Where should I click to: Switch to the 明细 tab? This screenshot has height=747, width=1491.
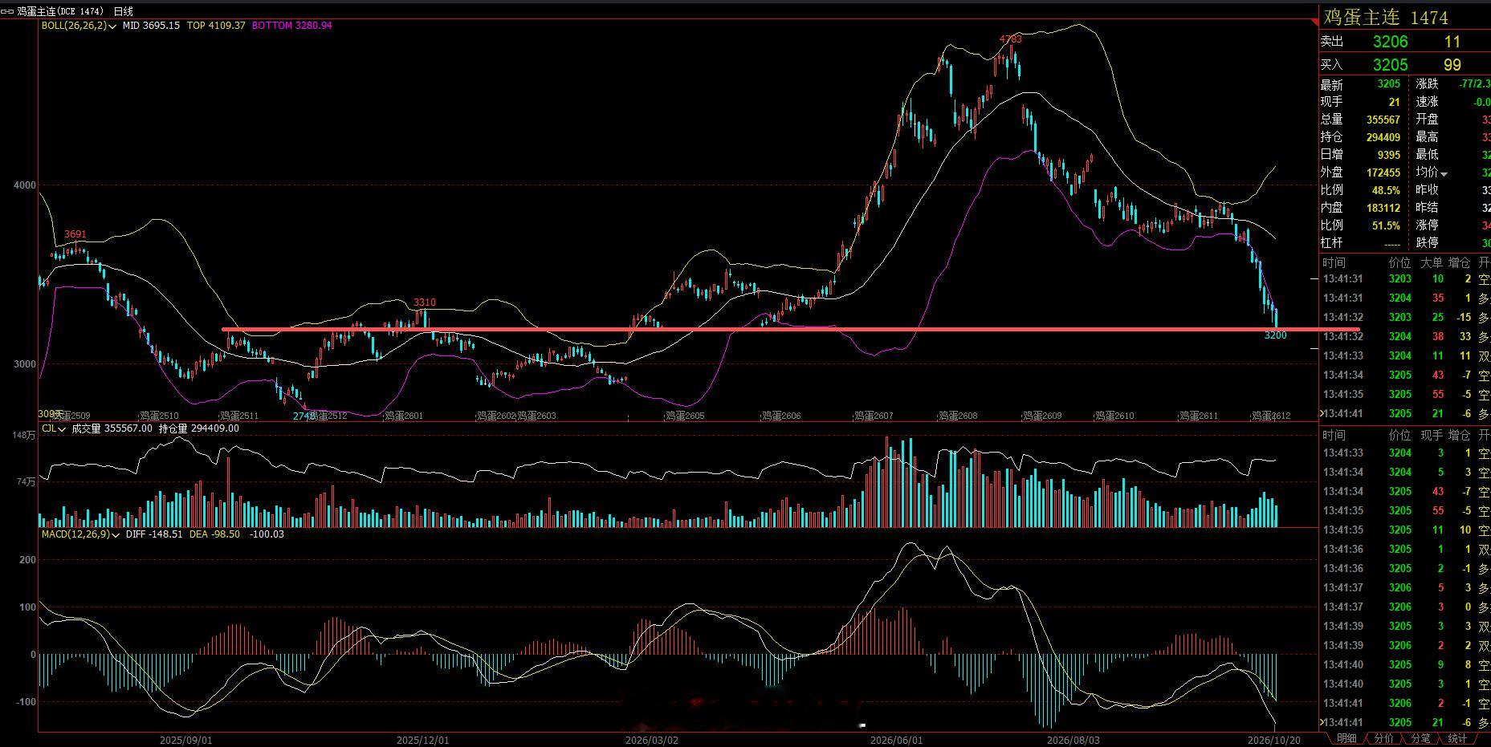1347,738
